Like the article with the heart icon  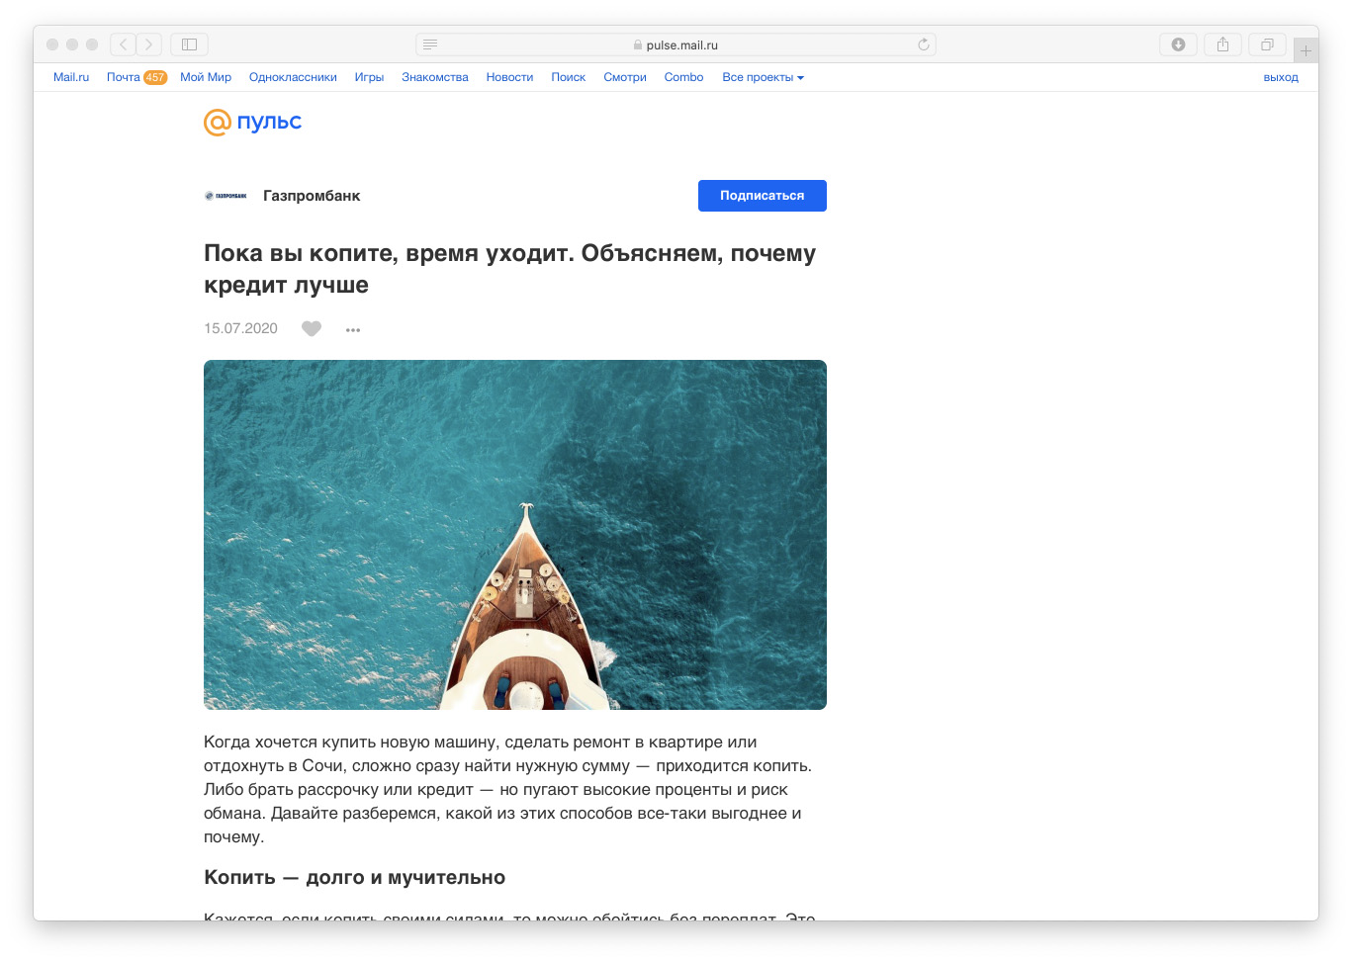coord(312,328)
